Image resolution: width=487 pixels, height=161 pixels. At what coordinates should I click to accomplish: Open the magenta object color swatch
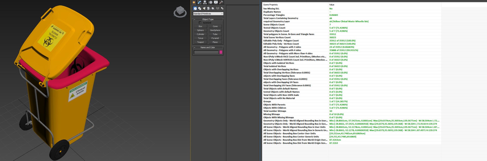221,52
